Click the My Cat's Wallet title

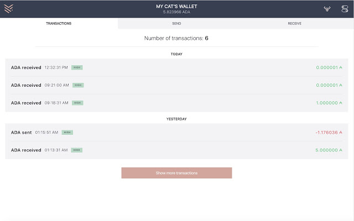pos(176,7)
